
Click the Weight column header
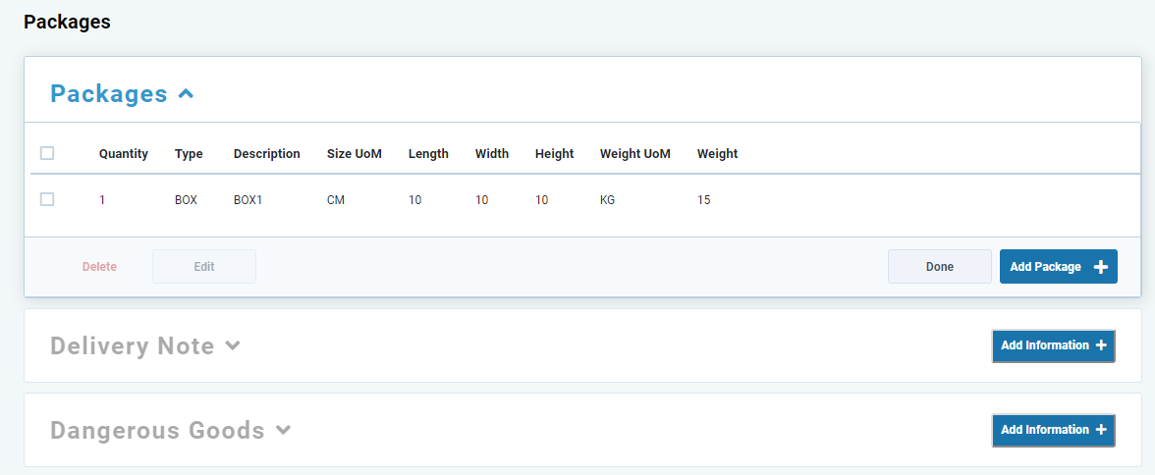[717, 154]
